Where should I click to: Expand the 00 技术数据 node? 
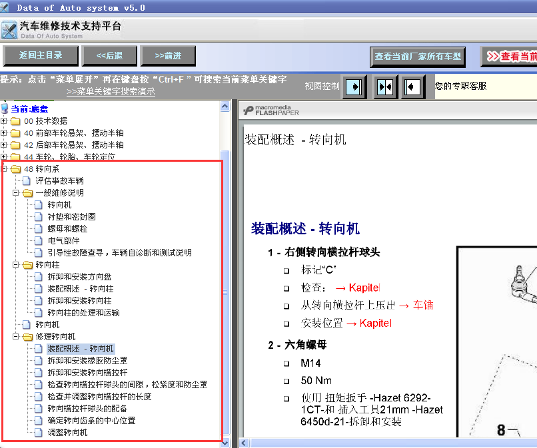point(3,120)
